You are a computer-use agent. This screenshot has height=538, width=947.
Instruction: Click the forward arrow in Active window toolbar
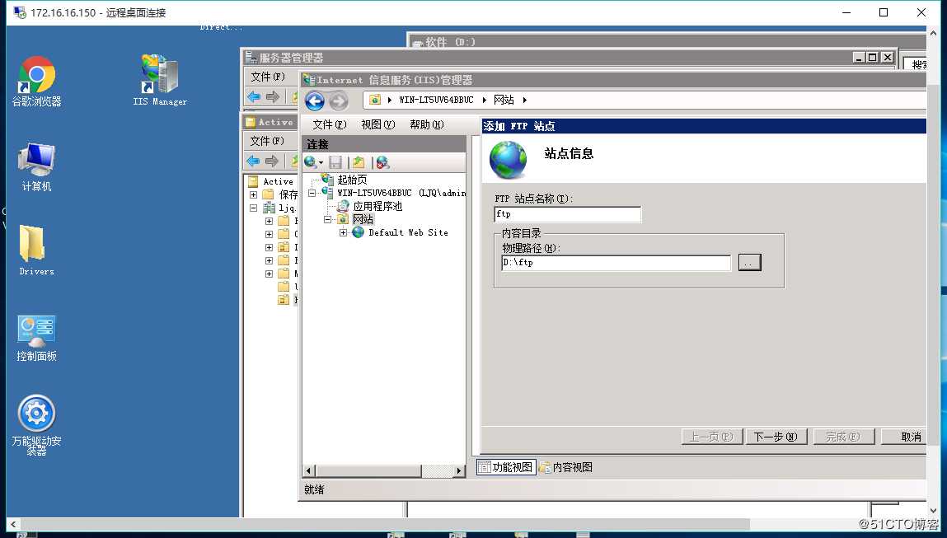click(272, 161)
